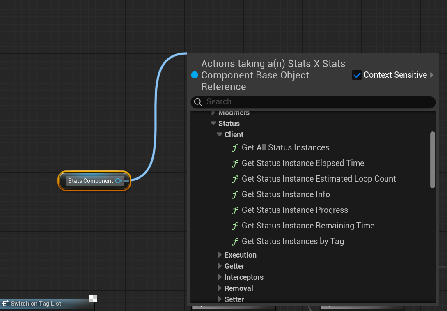Click the search magnifier icon
Screen dimensions: 447x311
pyautogui.click(x=198, y=101)
